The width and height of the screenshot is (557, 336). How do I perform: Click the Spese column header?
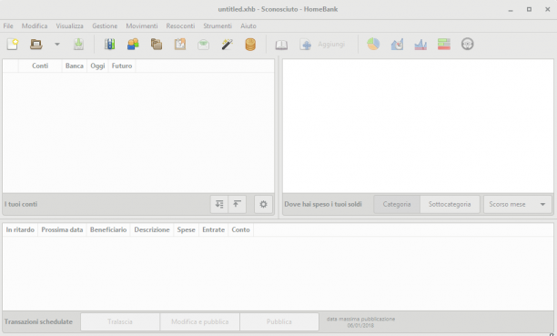[x=187, y=229]
